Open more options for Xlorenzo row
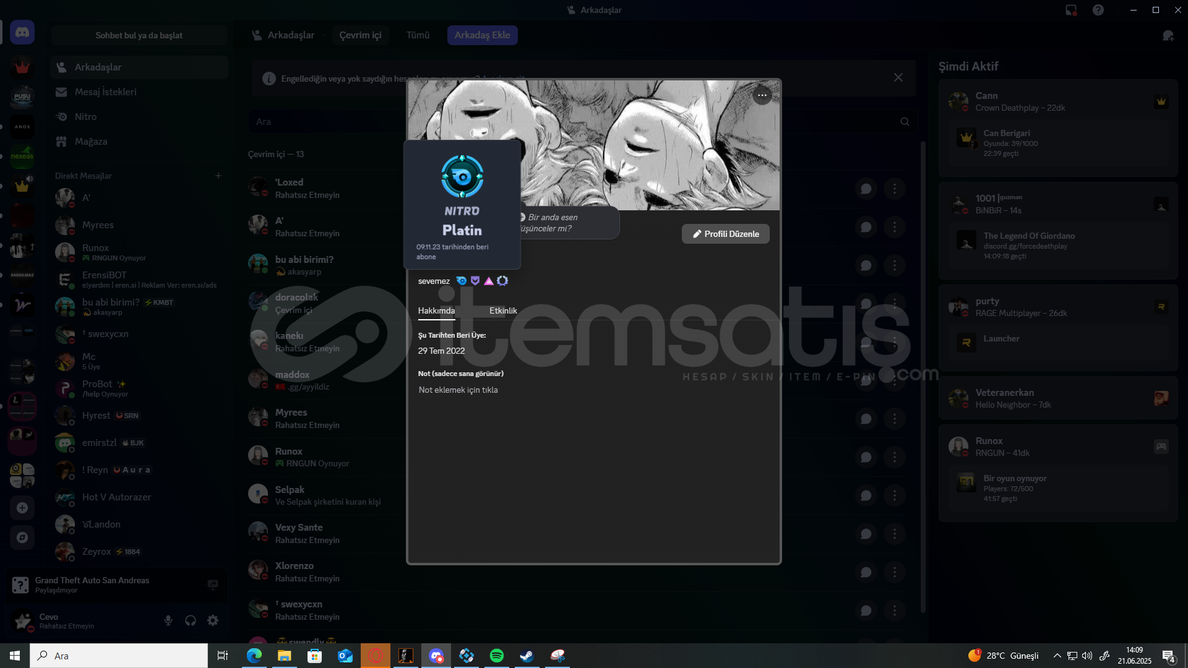Screen dimensions: 1188x668 (x=894, y=572)
